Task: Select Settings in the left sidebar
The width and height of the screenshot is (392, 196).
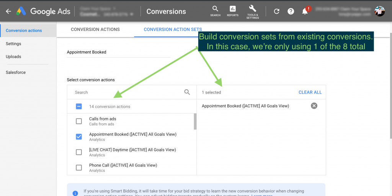Action: coord(13,44)
